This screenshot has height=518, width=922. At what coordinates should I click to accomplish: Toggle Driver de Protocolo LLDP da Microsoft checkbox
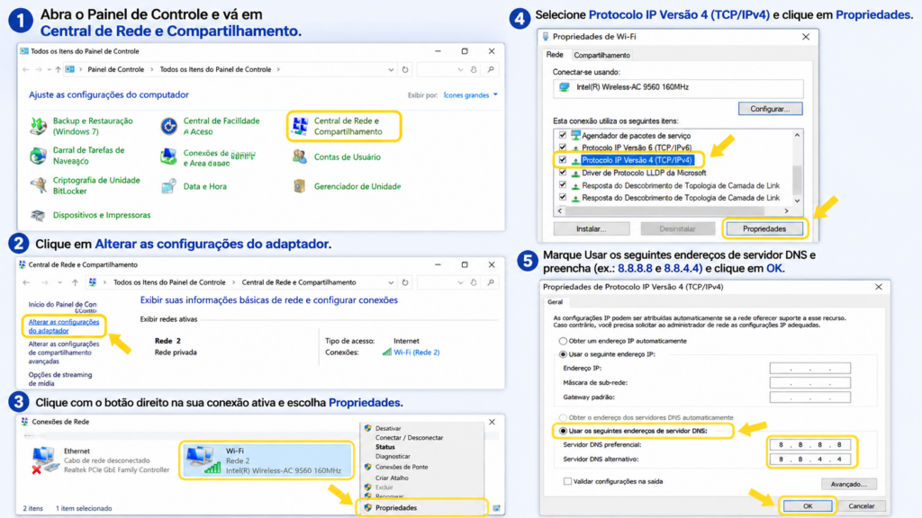coord(563,173)
